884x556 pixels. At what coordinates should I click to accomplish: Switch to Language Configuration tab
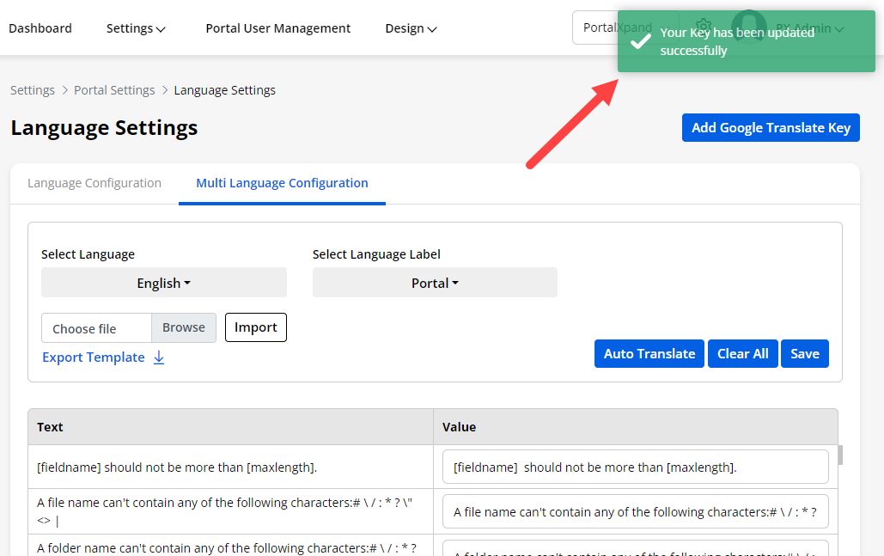(94, 183)
